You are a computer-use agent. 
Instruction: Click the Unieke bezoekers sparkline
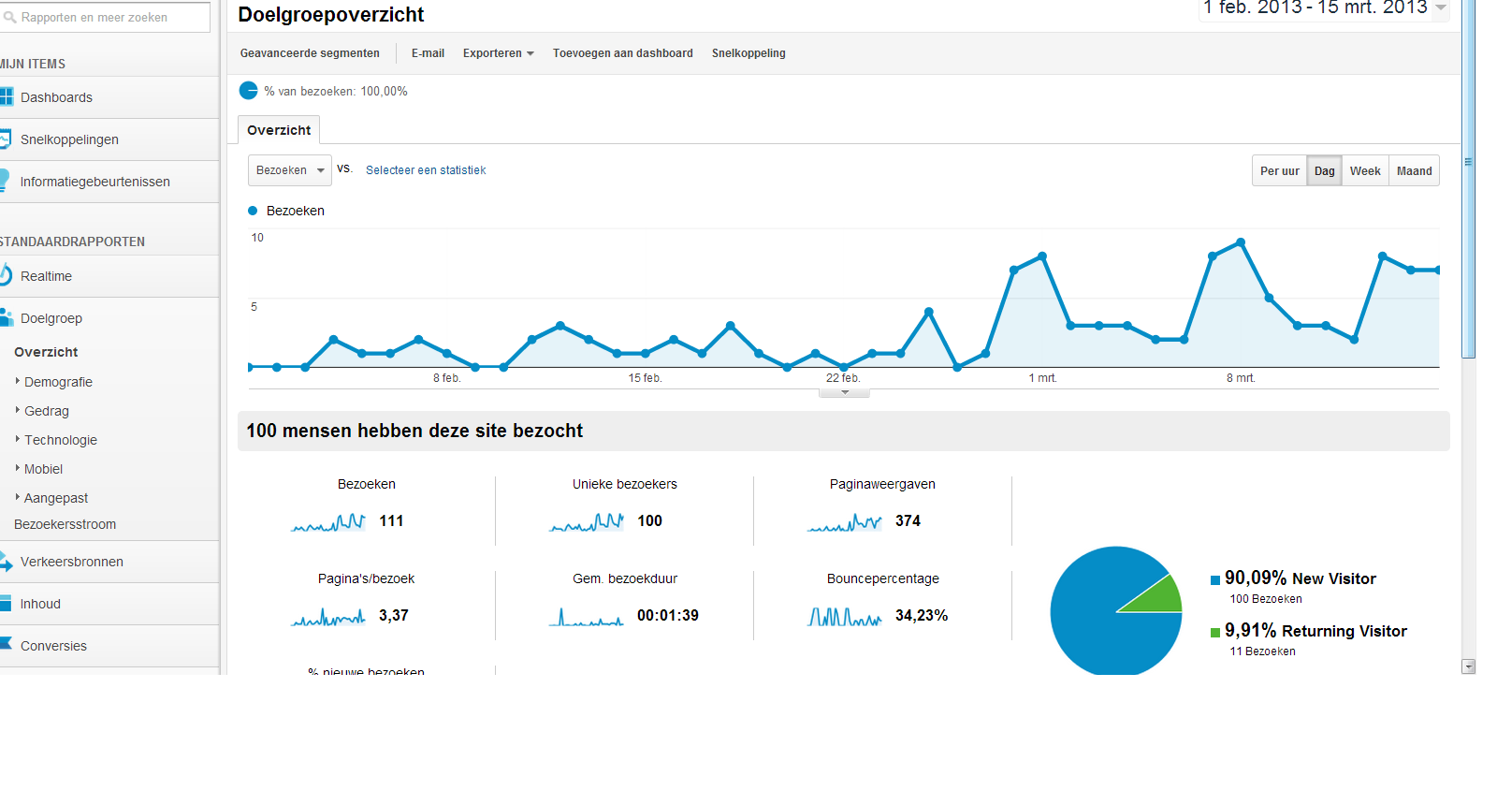click(587, 522)
